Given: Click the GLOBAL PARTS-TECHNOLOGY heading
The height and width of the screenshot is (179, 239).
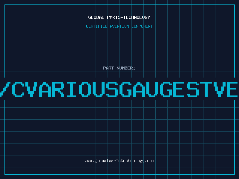Looking at the screenshot, I should coord(119,17).
